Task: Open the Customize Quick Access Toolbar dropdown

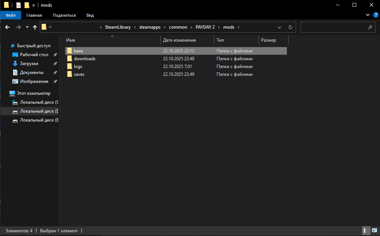Action: pos(33,5)
